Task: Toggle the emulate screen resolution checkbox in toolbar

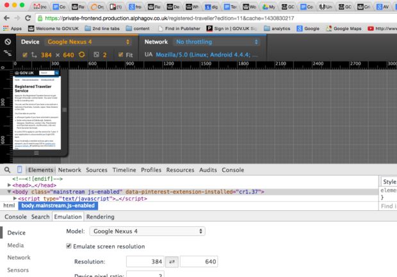Action: pos(25,55)
